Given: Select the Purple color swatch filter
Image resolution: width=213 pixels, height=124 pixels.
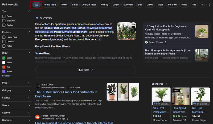Looking at the screenshot, I should click(x=4, y=72).
